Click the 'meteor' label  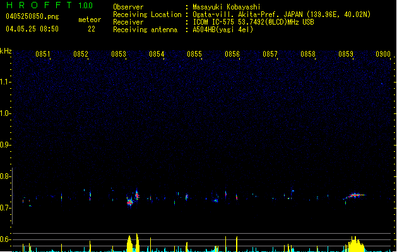coord(90,20)
